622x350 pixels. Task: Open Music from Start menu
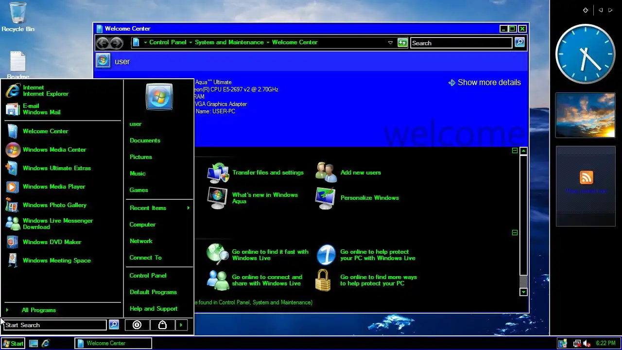pos(138,174)
